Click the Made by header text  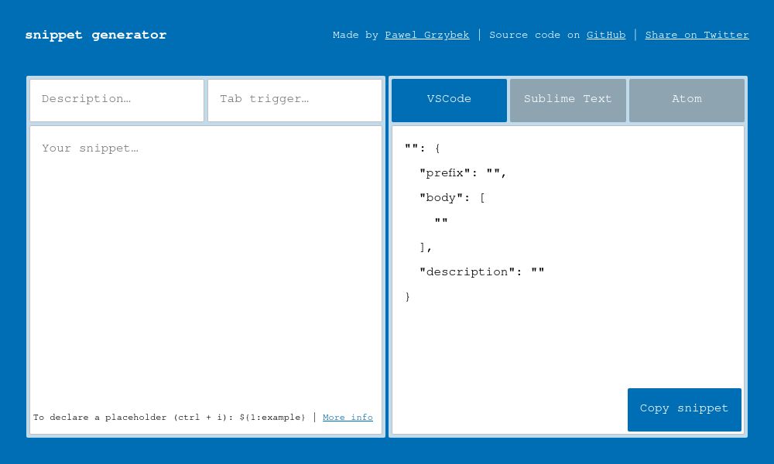click(x=357, y=35)
